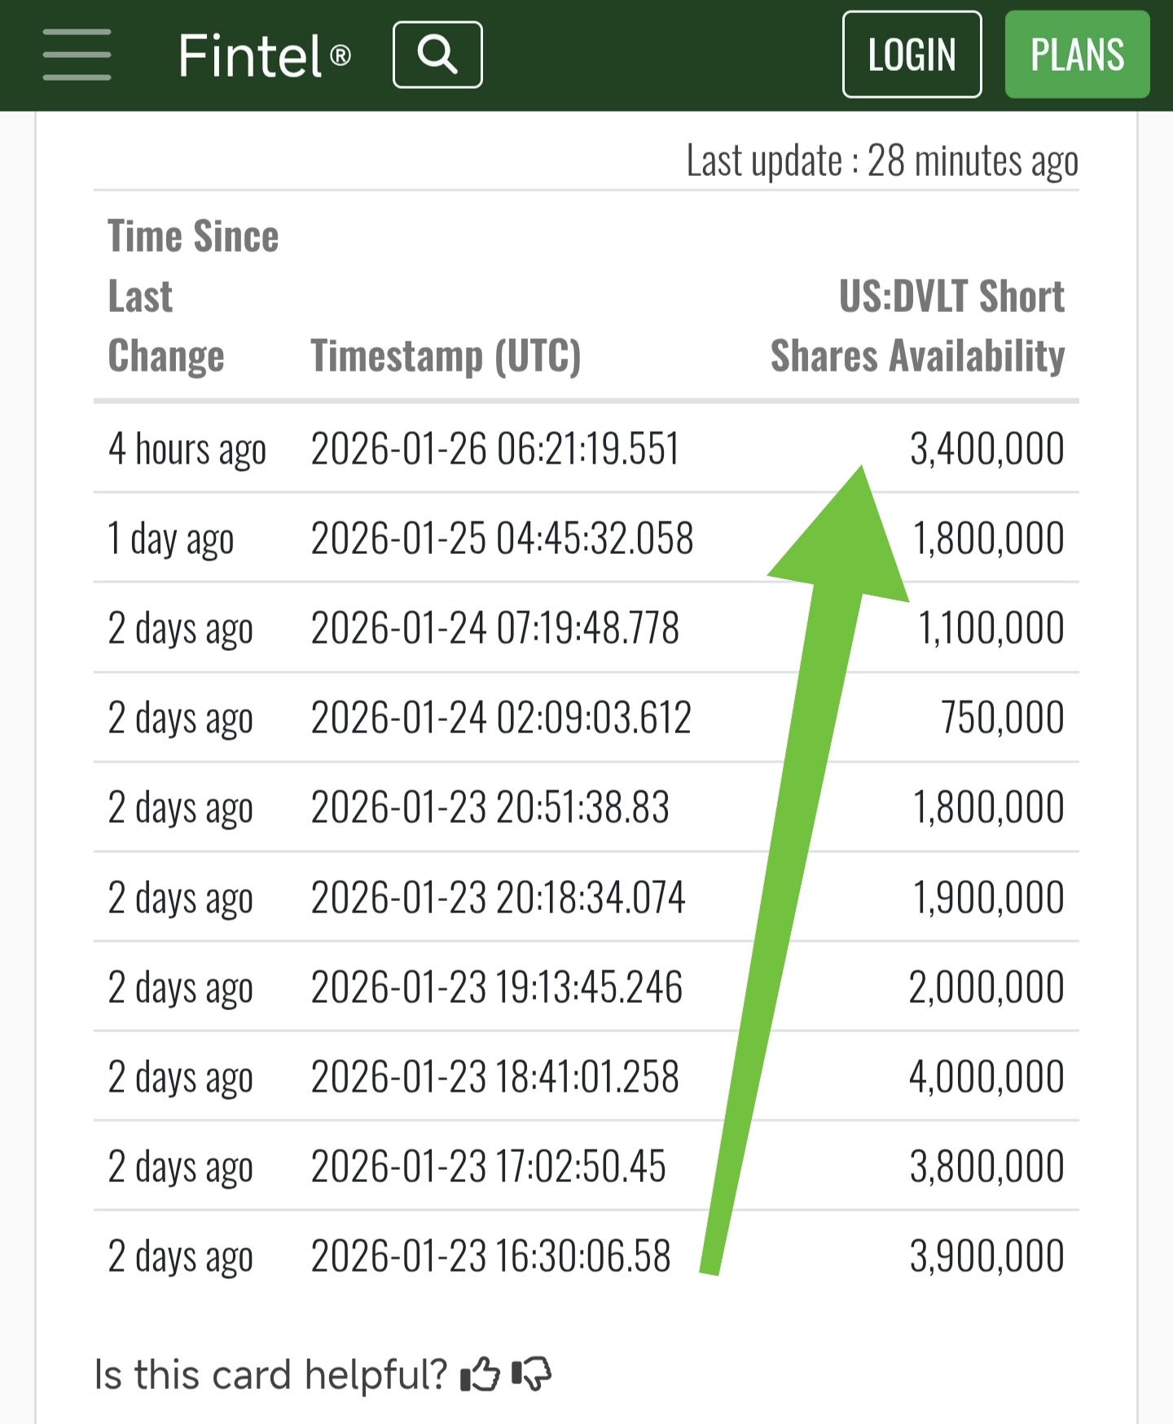The height and width of the screenshot is (1424, 1173).
Task: Click the 2026-01-23 16:30:06.58 timestamp
Action: [x=490, y=1256]
